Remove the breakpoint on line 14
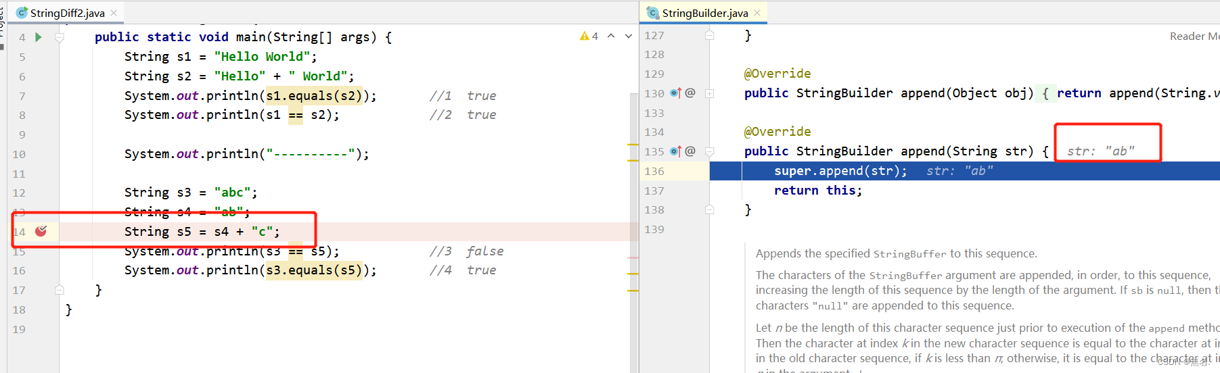The image size is (1220, 373). point(41,231)
